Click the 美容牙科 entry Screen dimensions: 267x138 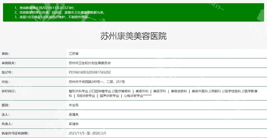click(160, 91)
